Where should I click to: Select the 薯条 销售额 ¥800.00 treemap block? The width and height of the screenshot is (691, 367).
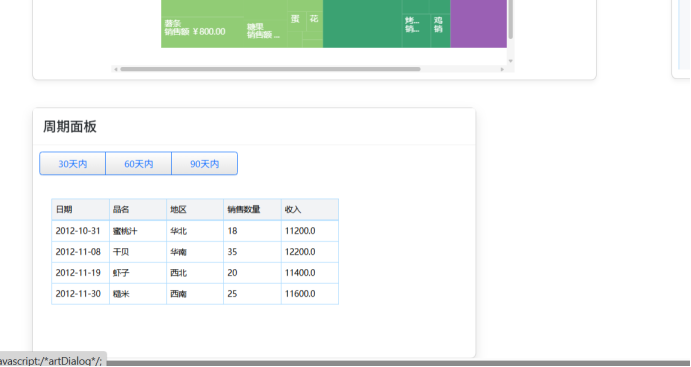point(202,32)
